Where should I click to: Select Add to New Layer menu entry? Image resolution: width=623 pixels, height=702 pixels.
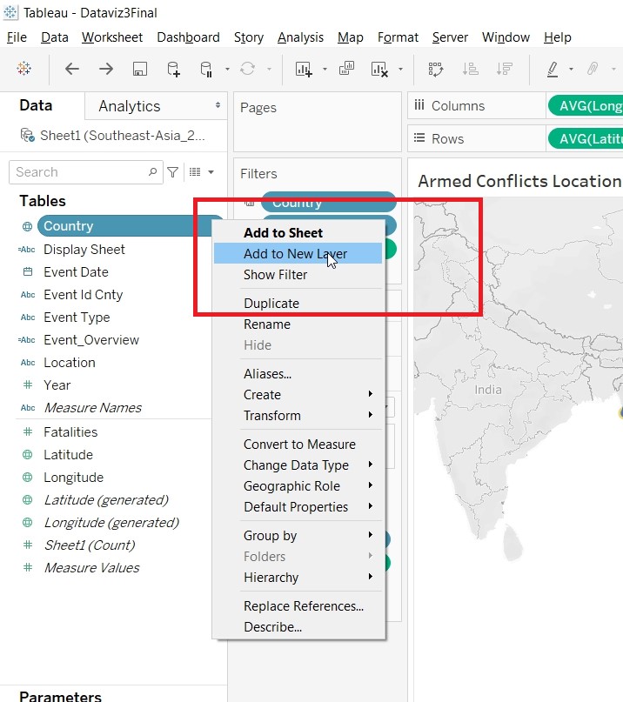pos(295,254)
